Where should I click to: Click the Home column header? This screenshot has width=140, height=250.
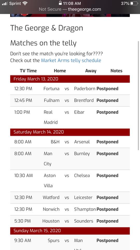60,71
